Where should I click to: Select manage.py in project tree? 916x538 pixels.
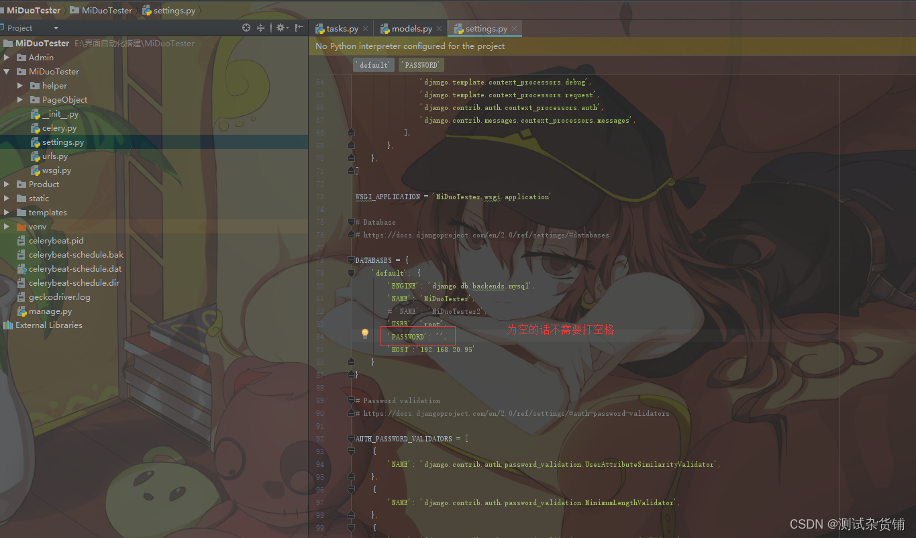tap(50, 311)
